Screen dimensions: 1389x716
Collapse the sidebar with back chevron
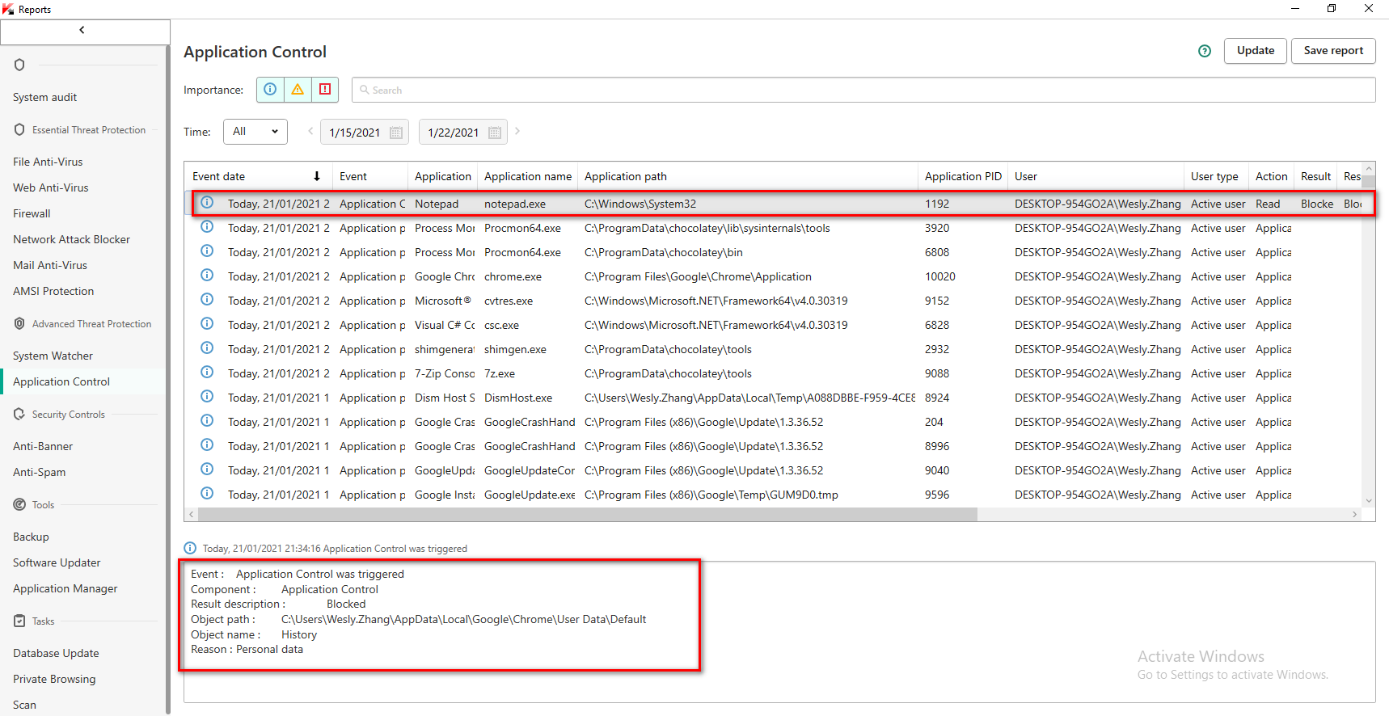tap(82, 30)
